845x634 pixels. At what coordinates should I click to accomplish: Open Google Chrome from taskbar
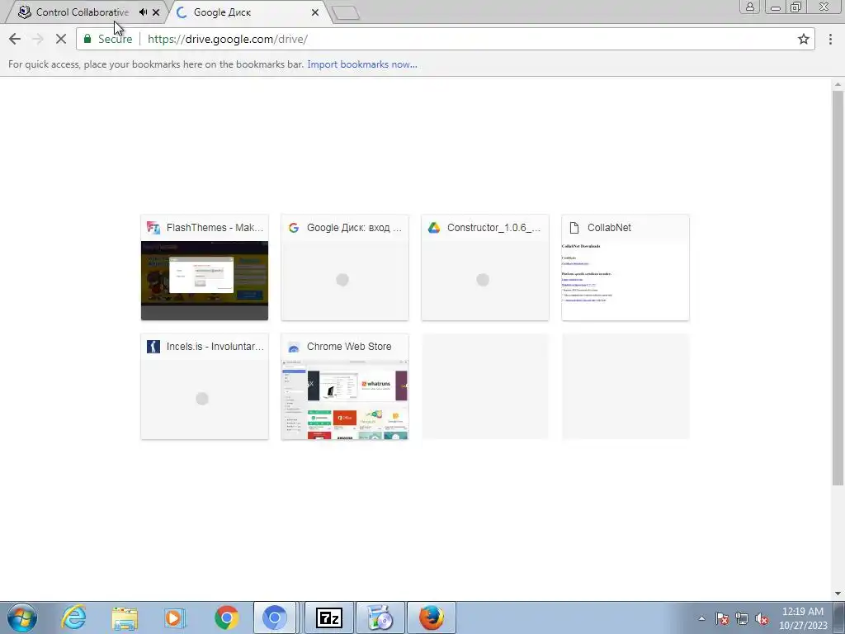(x=226, y=617)
